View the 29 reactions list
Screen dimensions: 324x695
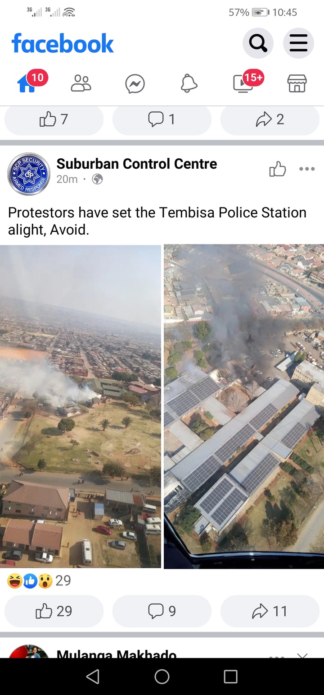click(x=39, y=581)
